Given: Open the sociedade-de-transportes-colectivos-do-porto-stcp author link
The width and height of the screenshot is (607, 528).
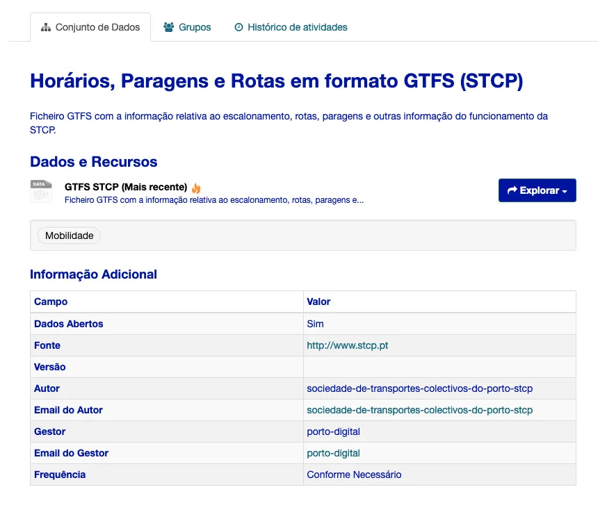Looking at the screenshot, I should pyautogui.click(x=419, y=388).
